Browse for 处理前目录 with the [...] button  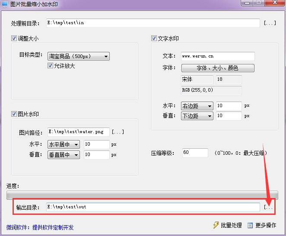[x=270, y=23]
